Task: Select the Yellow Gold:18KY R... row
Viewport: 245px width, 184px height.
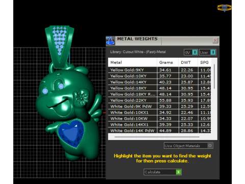Action: point(159,94)
